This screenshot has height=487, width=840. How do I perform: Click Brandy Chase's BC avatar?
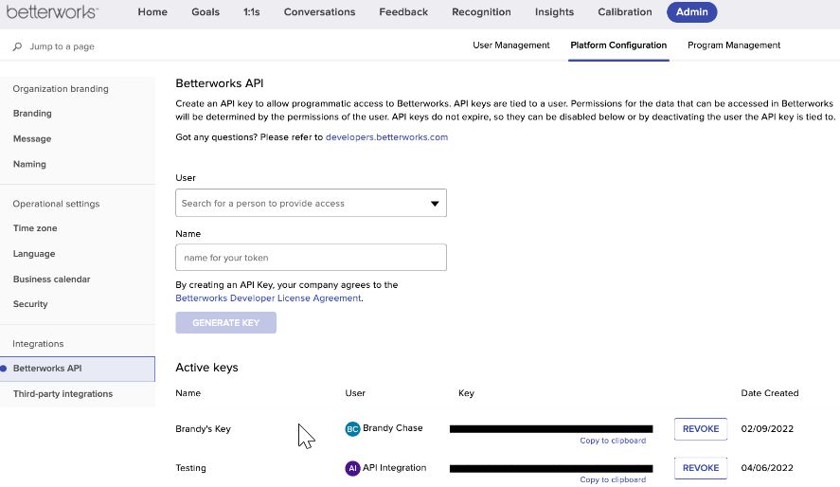click(x=352, y=428)
